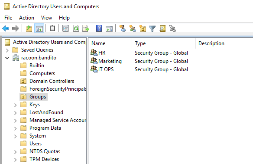Click the gray Forward arrow
The image size is (253, 164).
click(x=16, y=29)
